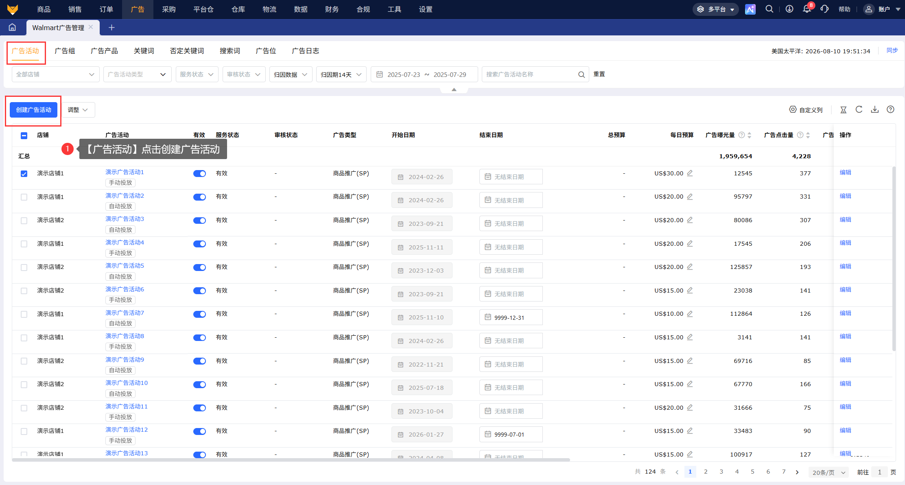Viewport: 905px width, 485px height.
Task: Disable the 演示广告活动1 active toggle
Action: 199,174
